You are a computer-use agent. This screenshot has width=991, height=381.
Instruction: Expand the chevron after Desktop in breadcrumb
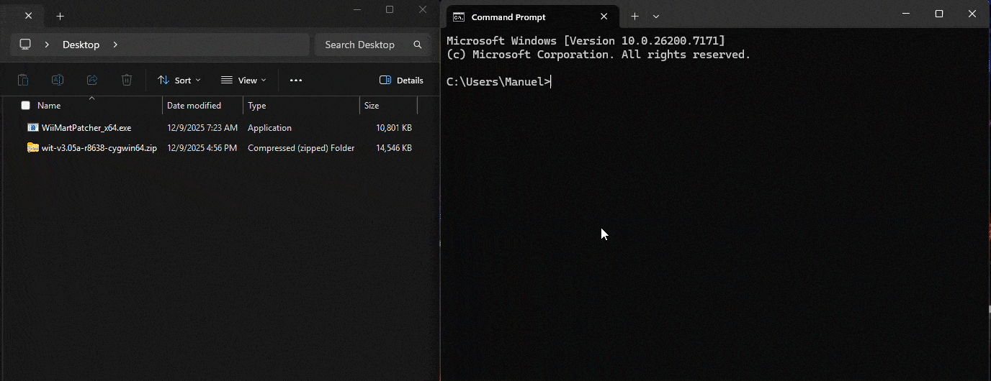(x=115, y=45)
